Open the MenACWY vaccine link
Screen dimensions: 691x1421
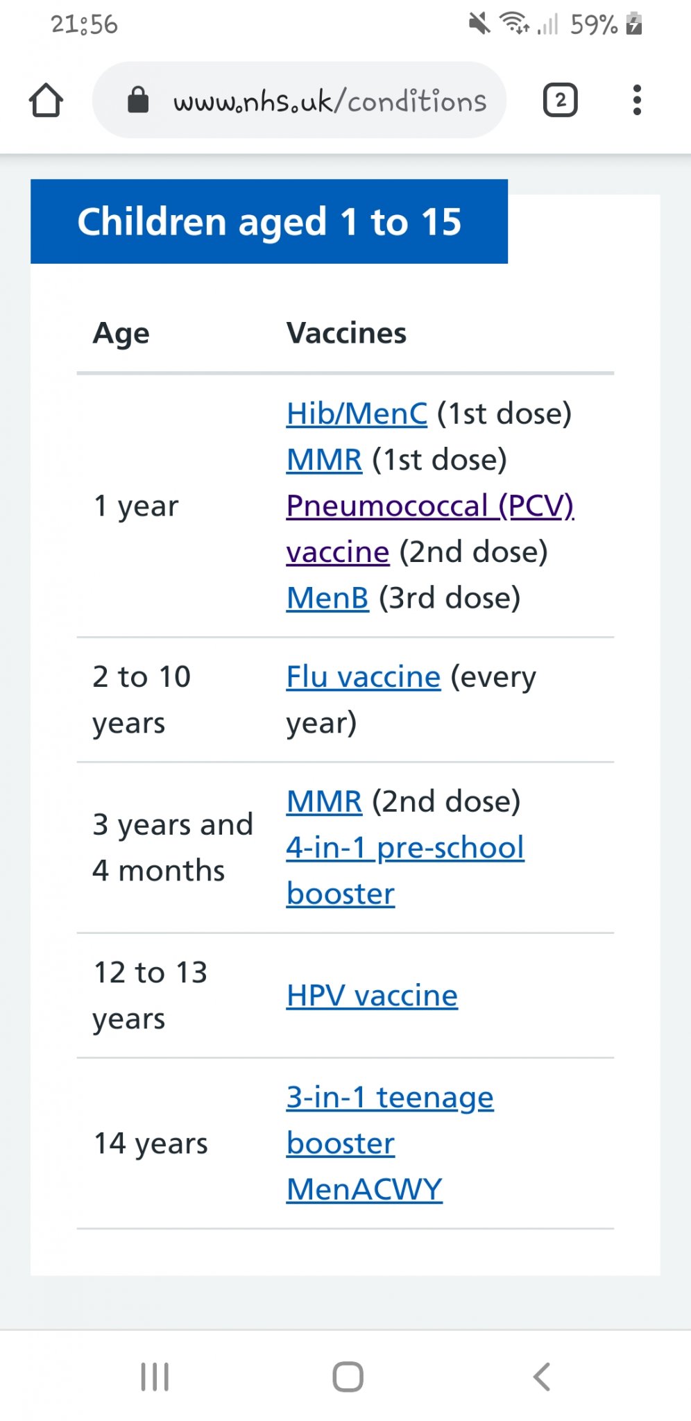(x=364, y=1189)
